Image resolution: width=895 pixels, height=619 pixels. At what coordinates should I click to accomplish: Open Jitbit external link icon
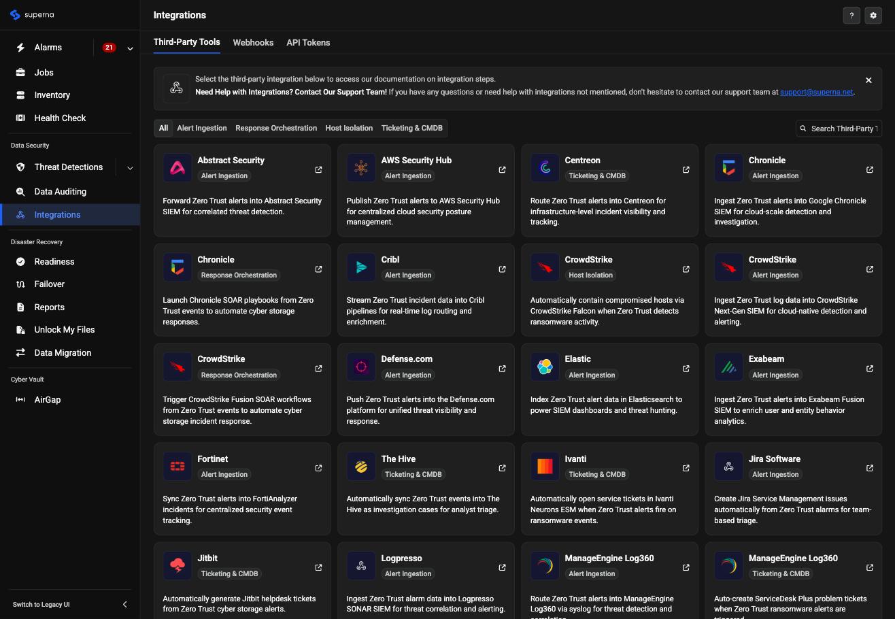click(x=318, y=567)
